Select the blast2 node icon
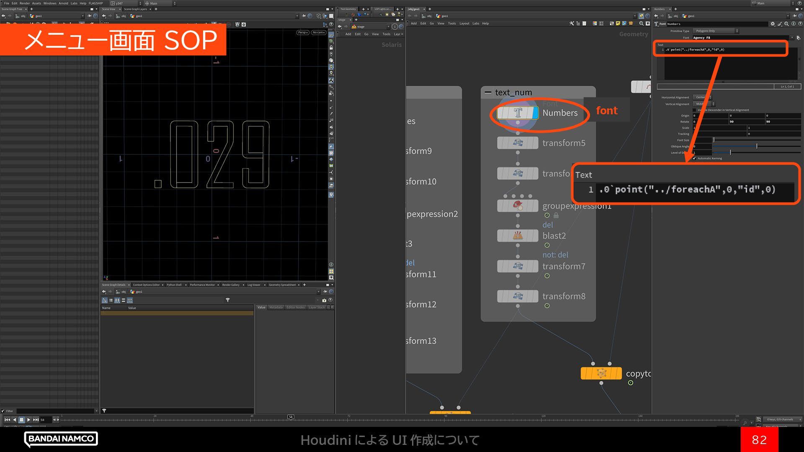This screenshot has height=452, width=804. tap(518, 236)
